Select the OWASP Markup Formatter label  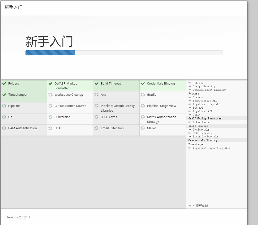click(66, 86)
